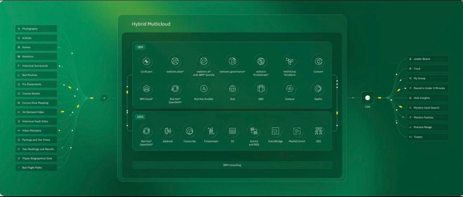Screen dimensions: 463x197
Task: Open Historical Scorecards source item
Action: [x=36, y=66]
